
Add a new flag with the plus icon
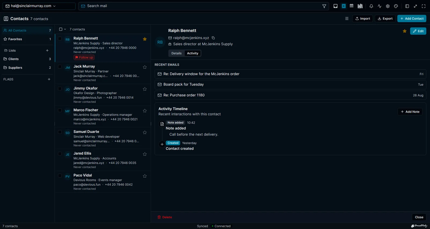click(x=49, y=79)
